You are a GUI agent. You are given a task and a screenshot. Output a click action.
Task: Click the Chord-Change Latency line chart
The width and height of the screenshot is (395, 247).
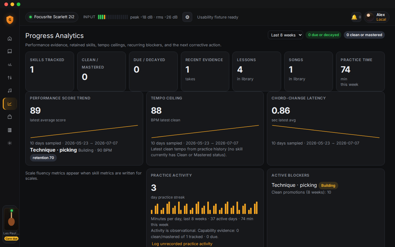point(326,131)
